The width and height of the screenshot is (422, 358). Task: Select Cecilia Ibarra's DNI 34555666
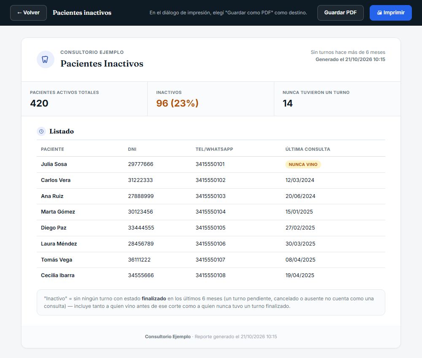pyautogui.click(x=141, y=275)
